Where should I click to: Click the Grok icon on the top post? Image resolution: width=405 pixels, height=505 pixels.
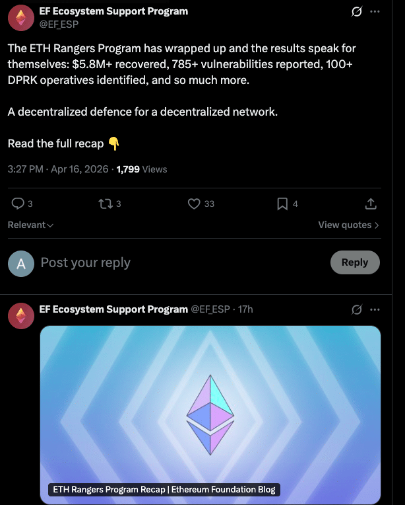(357, 12)
